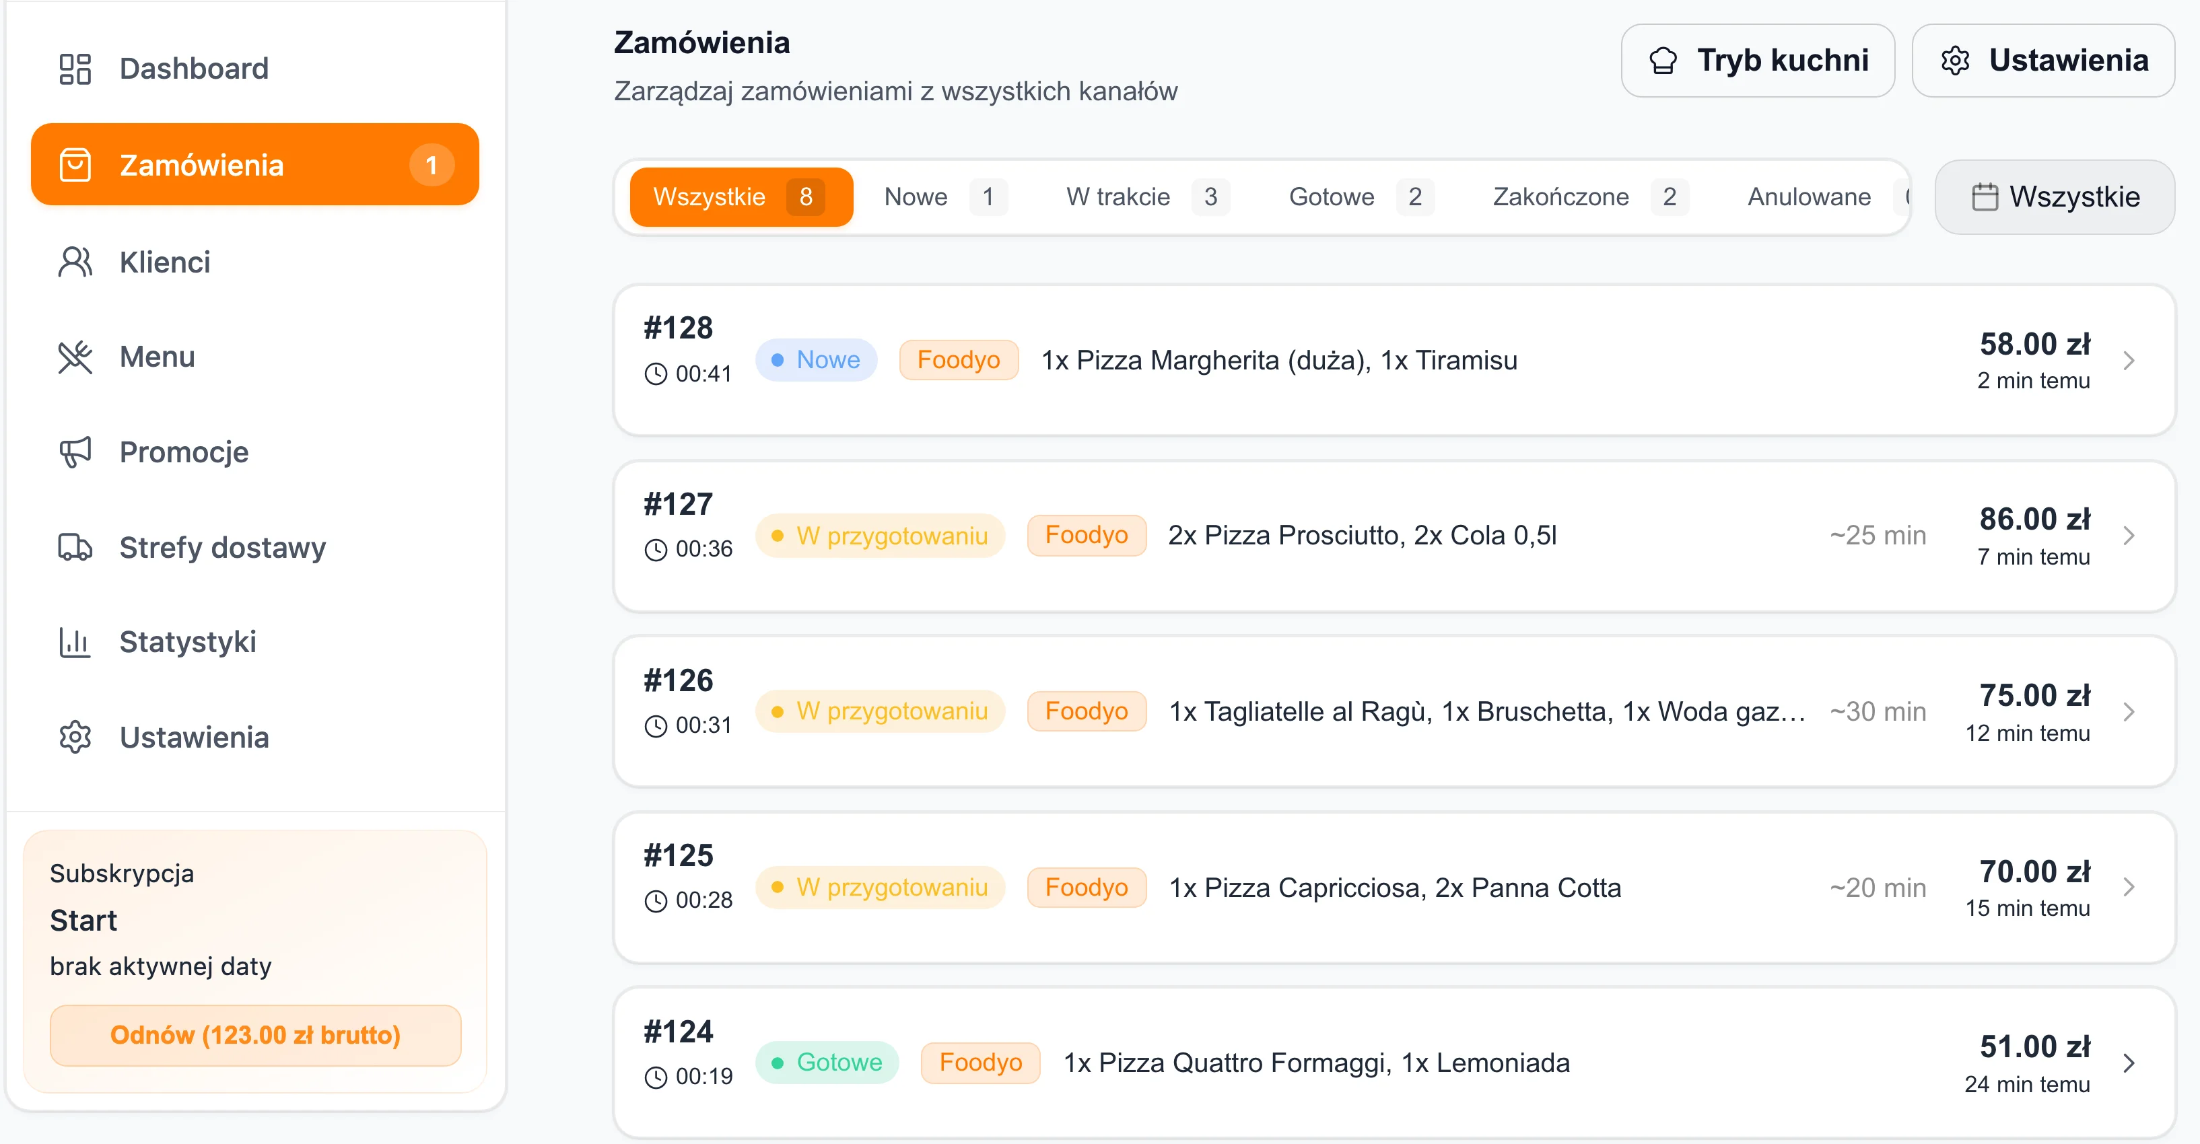Click the Foodyo tag on order #128

click(958, 360)
